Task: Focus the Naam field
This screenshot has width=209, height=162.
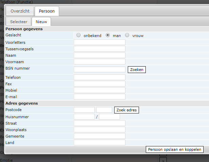Action: click(99, 55)
